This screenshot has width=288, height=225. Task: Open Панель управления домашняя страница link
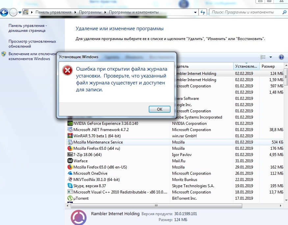click(28, 28)
